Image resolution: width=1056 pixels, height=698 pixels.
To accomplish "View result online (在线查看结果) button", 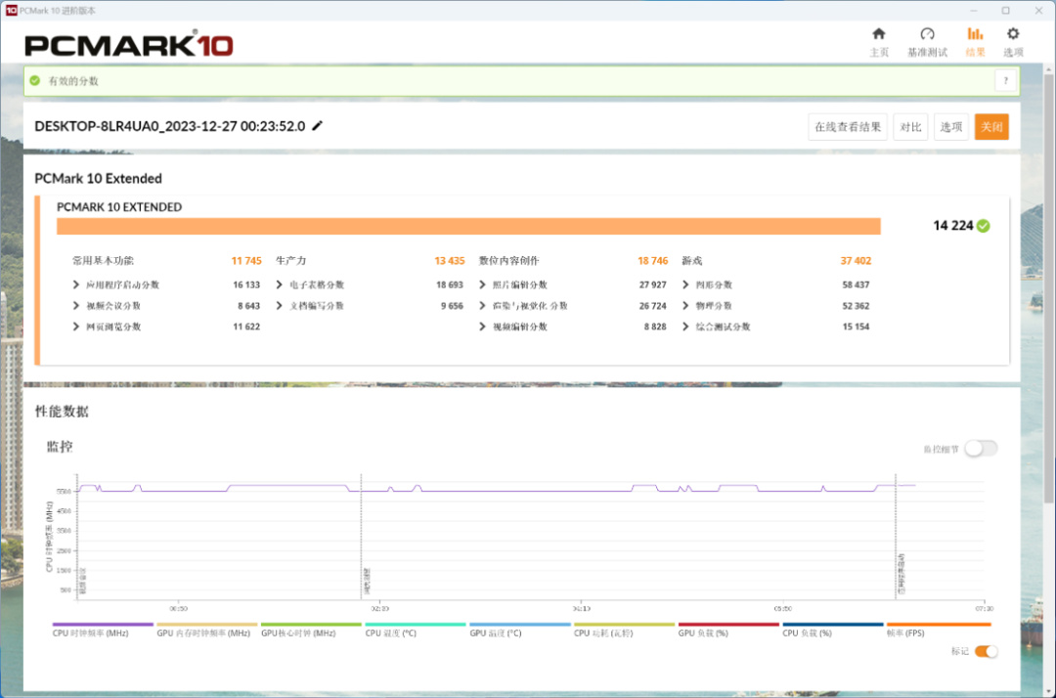I will tap(847, 126).
